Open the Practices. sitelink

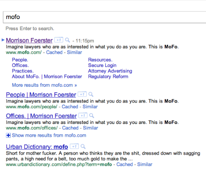pos(23,71)
